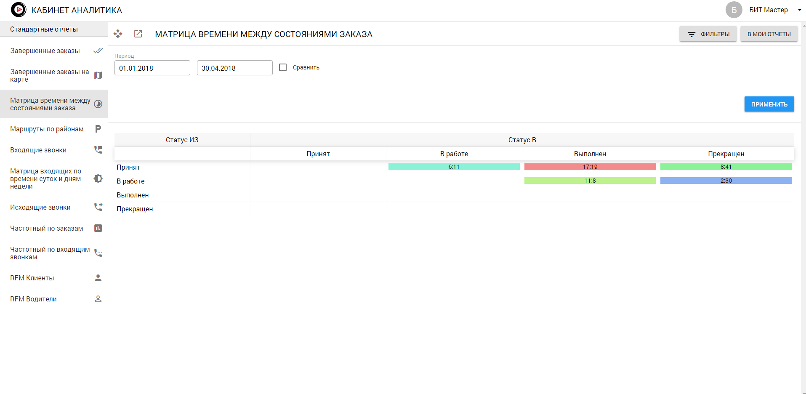Click the user avatar with letter Б
Image resolution: width=806 pixels, height=394 pixels.
click(734, 10)
